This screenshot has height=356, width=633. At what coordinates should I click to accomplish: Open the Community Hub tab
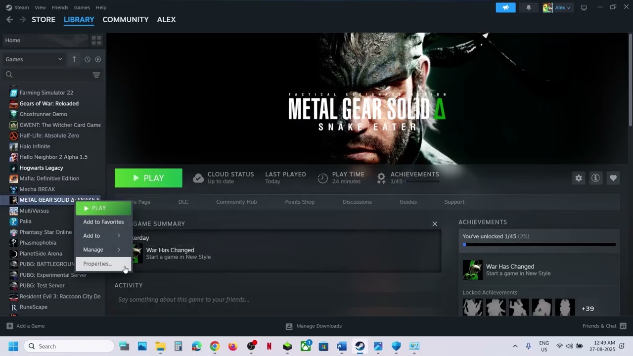click(x=236, y=202)
